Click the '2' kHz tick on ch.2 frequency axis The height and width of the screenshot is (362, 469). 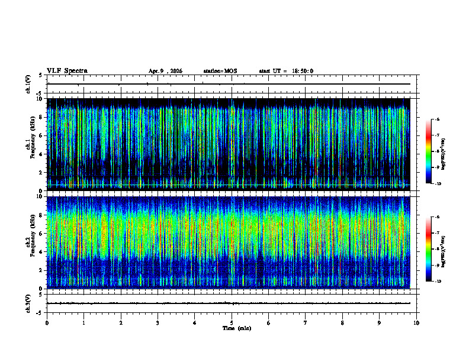click(x=41, y=270)
